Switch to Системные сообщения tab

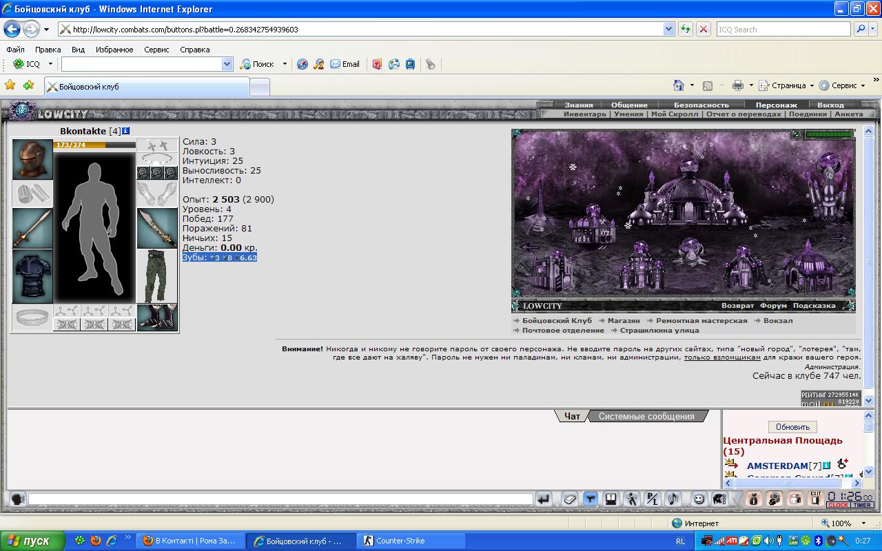point(646,416)
